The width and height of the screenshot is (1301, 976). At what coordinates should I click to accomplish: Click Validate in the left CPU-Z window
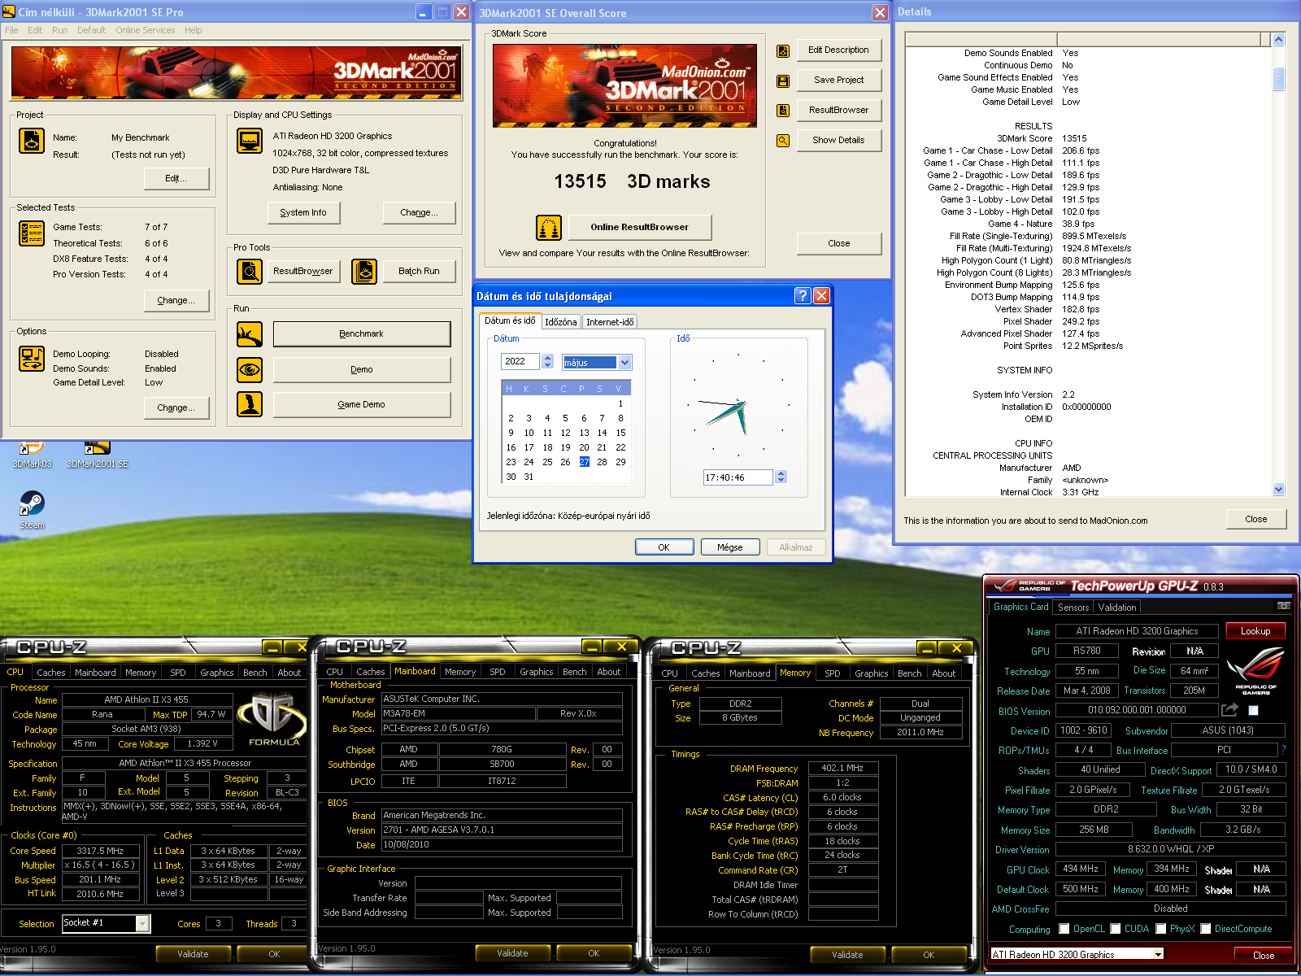click(x=193, y=954)
